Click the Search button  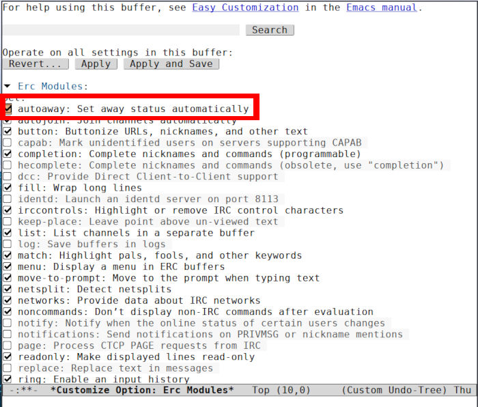(270, 30)
